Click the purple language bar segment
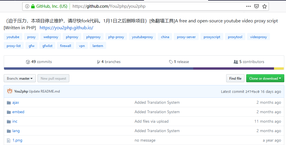The height and width of the screenshot is (145, 286). (x=234, y=68)
